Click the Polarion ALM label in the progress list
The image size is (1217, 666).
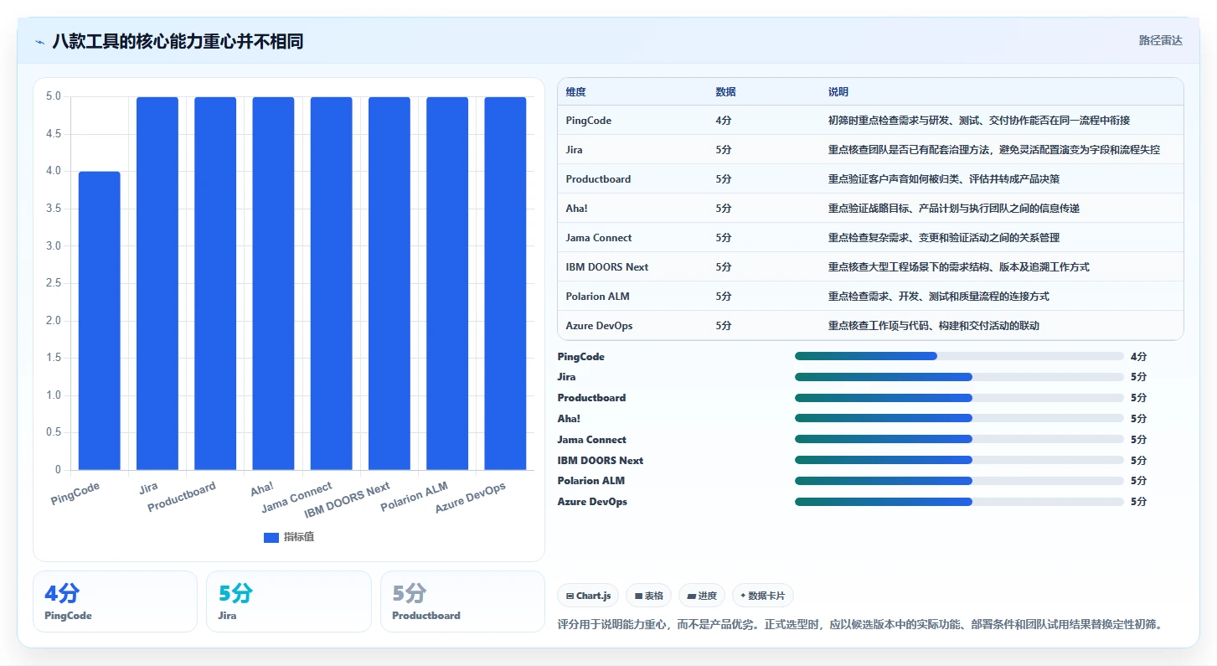pos(591,481)
